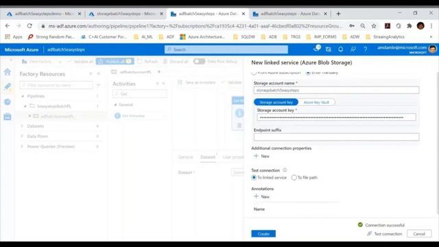
Task: Expand the Data flows tree node
Action: coord(22,136)
